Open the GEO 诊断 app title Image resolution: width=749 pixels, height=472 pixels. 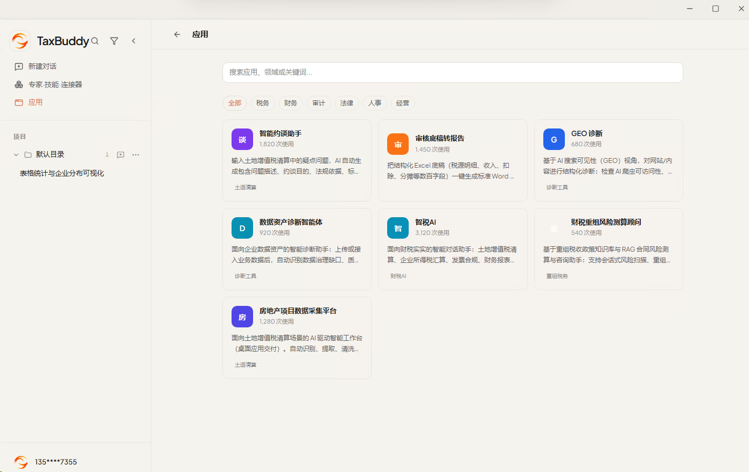pos(587,133)
